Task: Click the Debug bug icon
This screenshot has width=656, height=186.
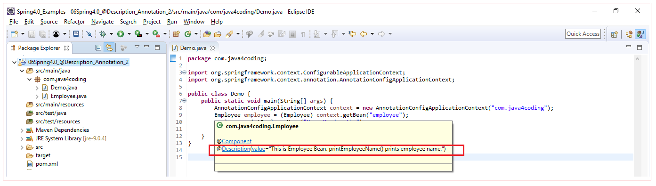Action: tap(103, 34)
